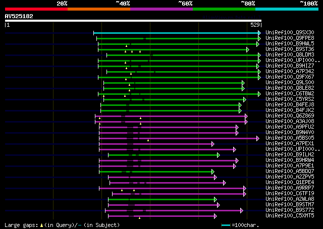
Task: Open hit UniRef100_B9HIZ7
Action: [x=290, y=66]
